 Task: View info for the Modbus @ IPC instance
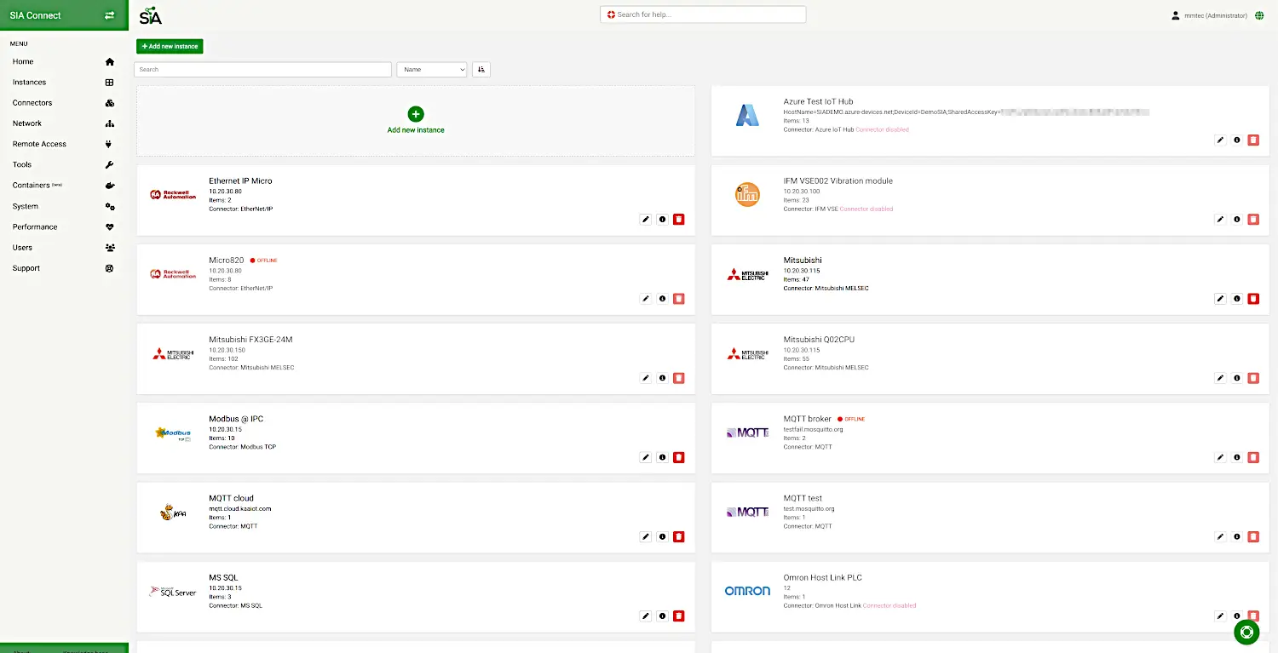[x=662, y=457]
